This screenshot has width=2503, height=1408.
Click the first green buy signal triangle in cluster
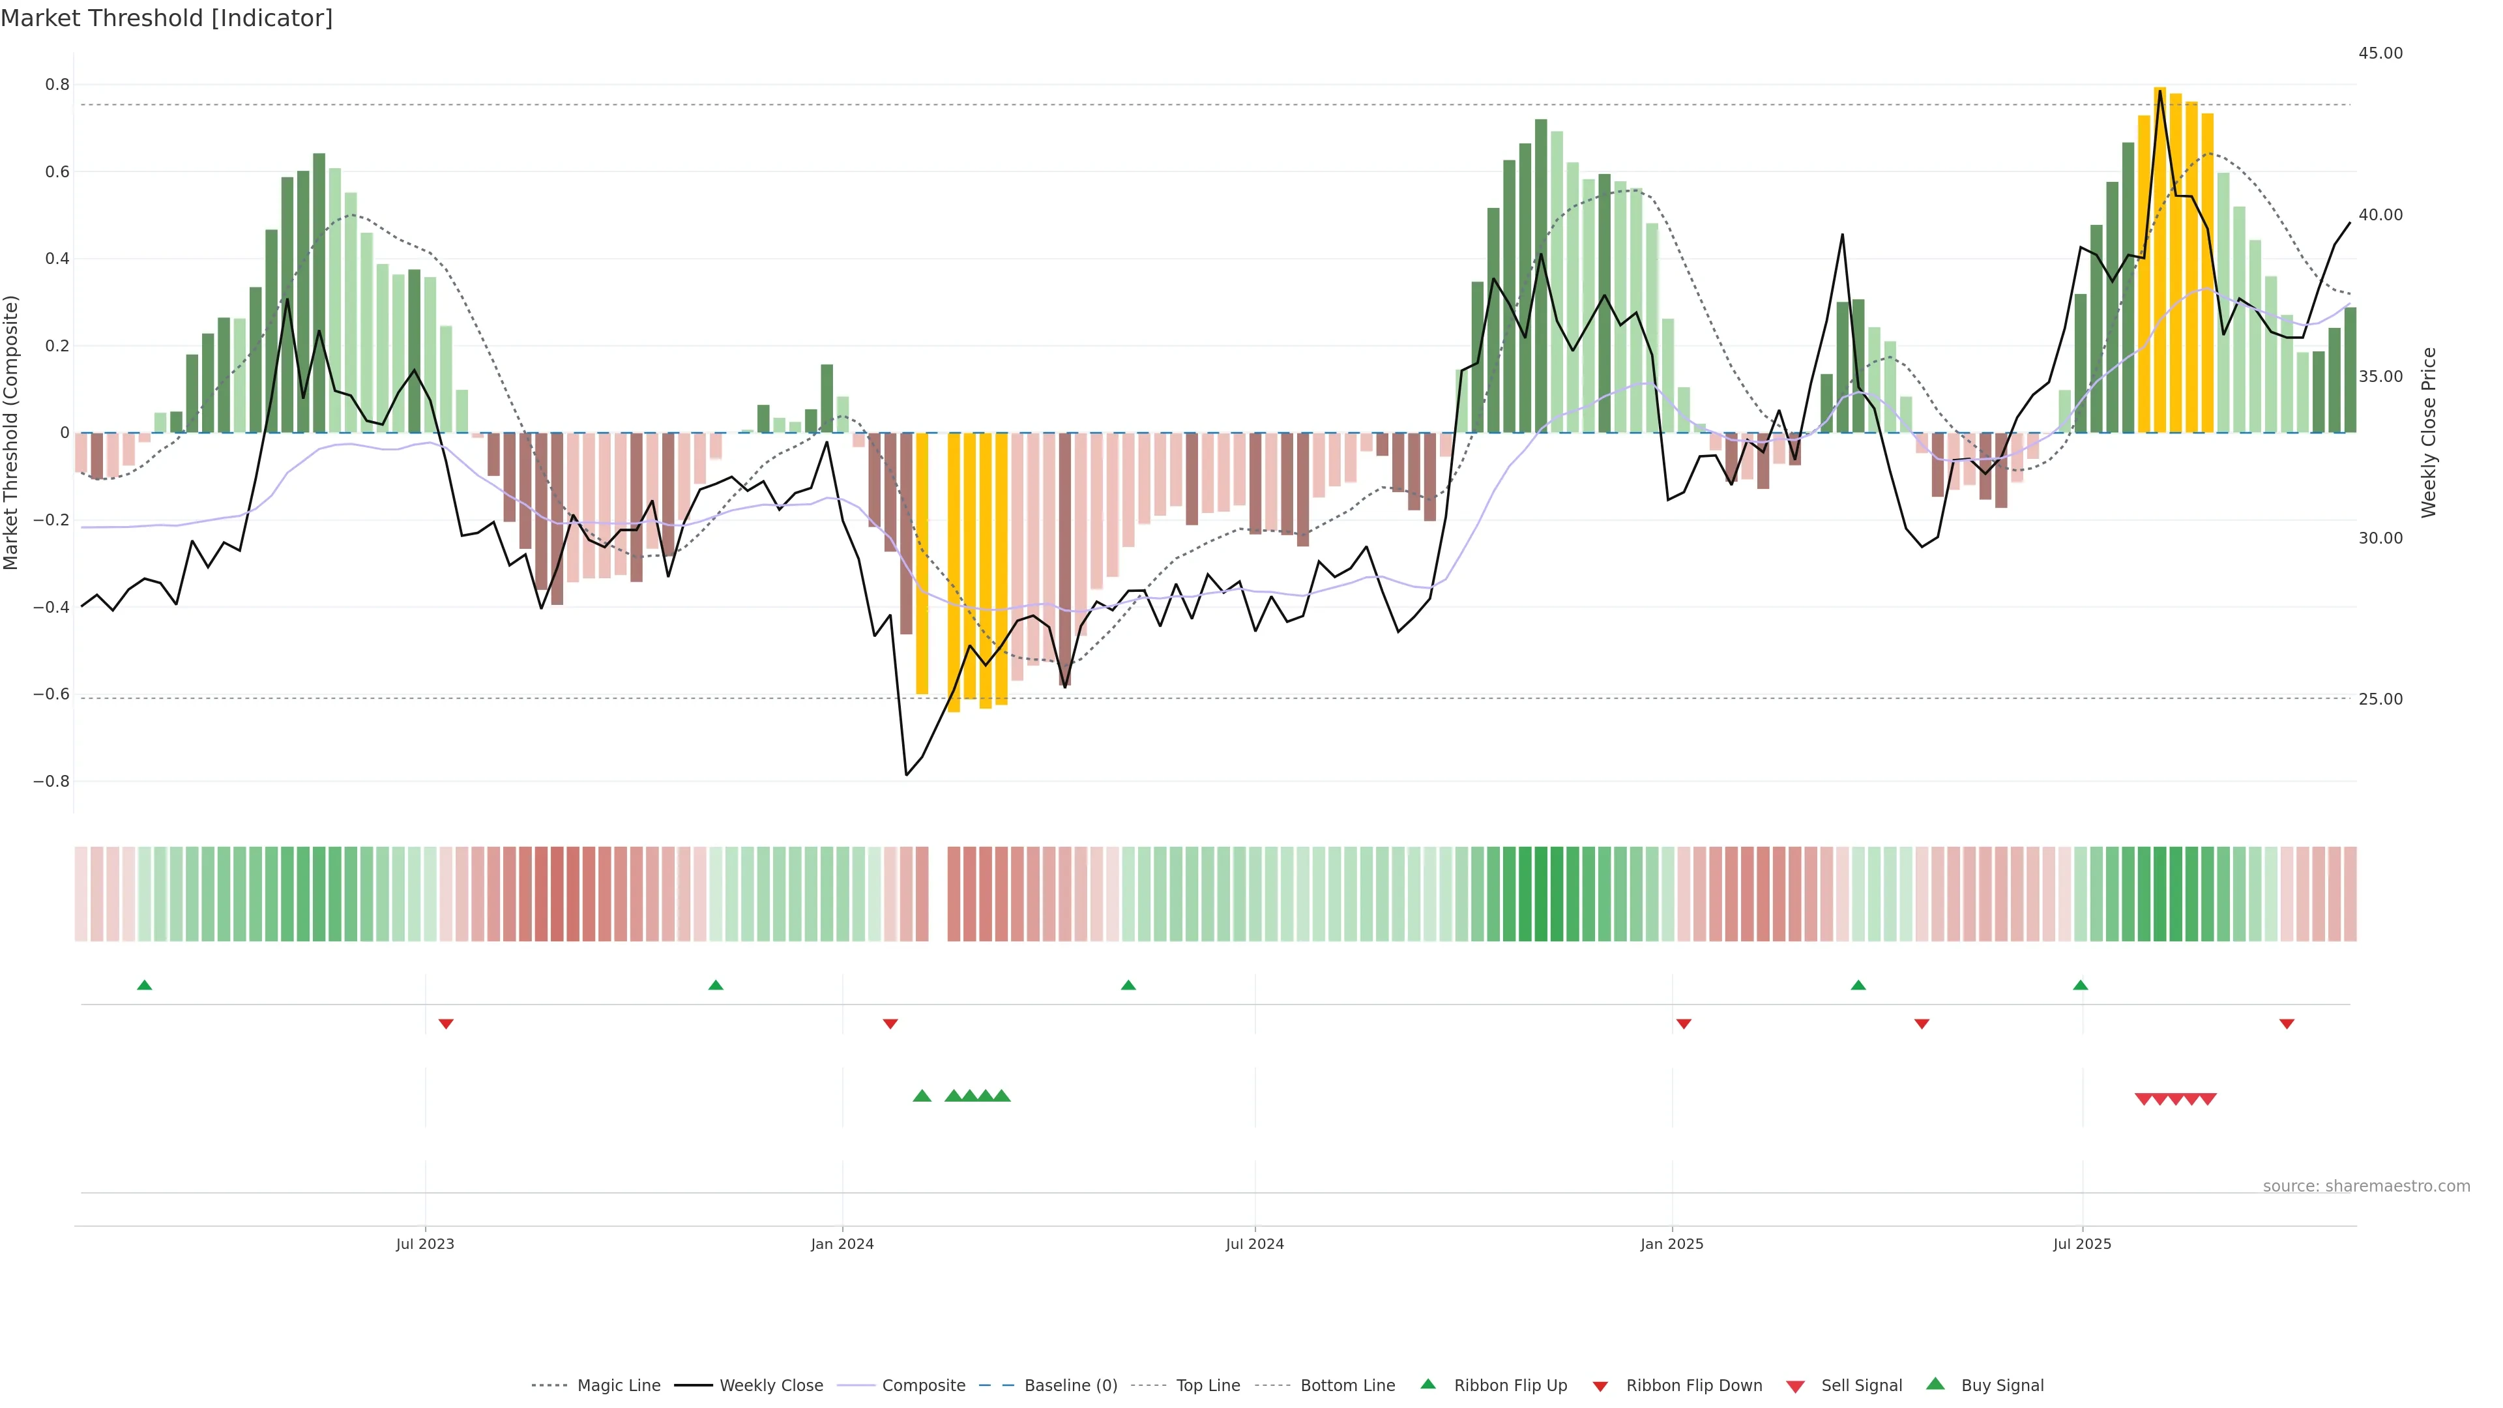[922, 1096]
